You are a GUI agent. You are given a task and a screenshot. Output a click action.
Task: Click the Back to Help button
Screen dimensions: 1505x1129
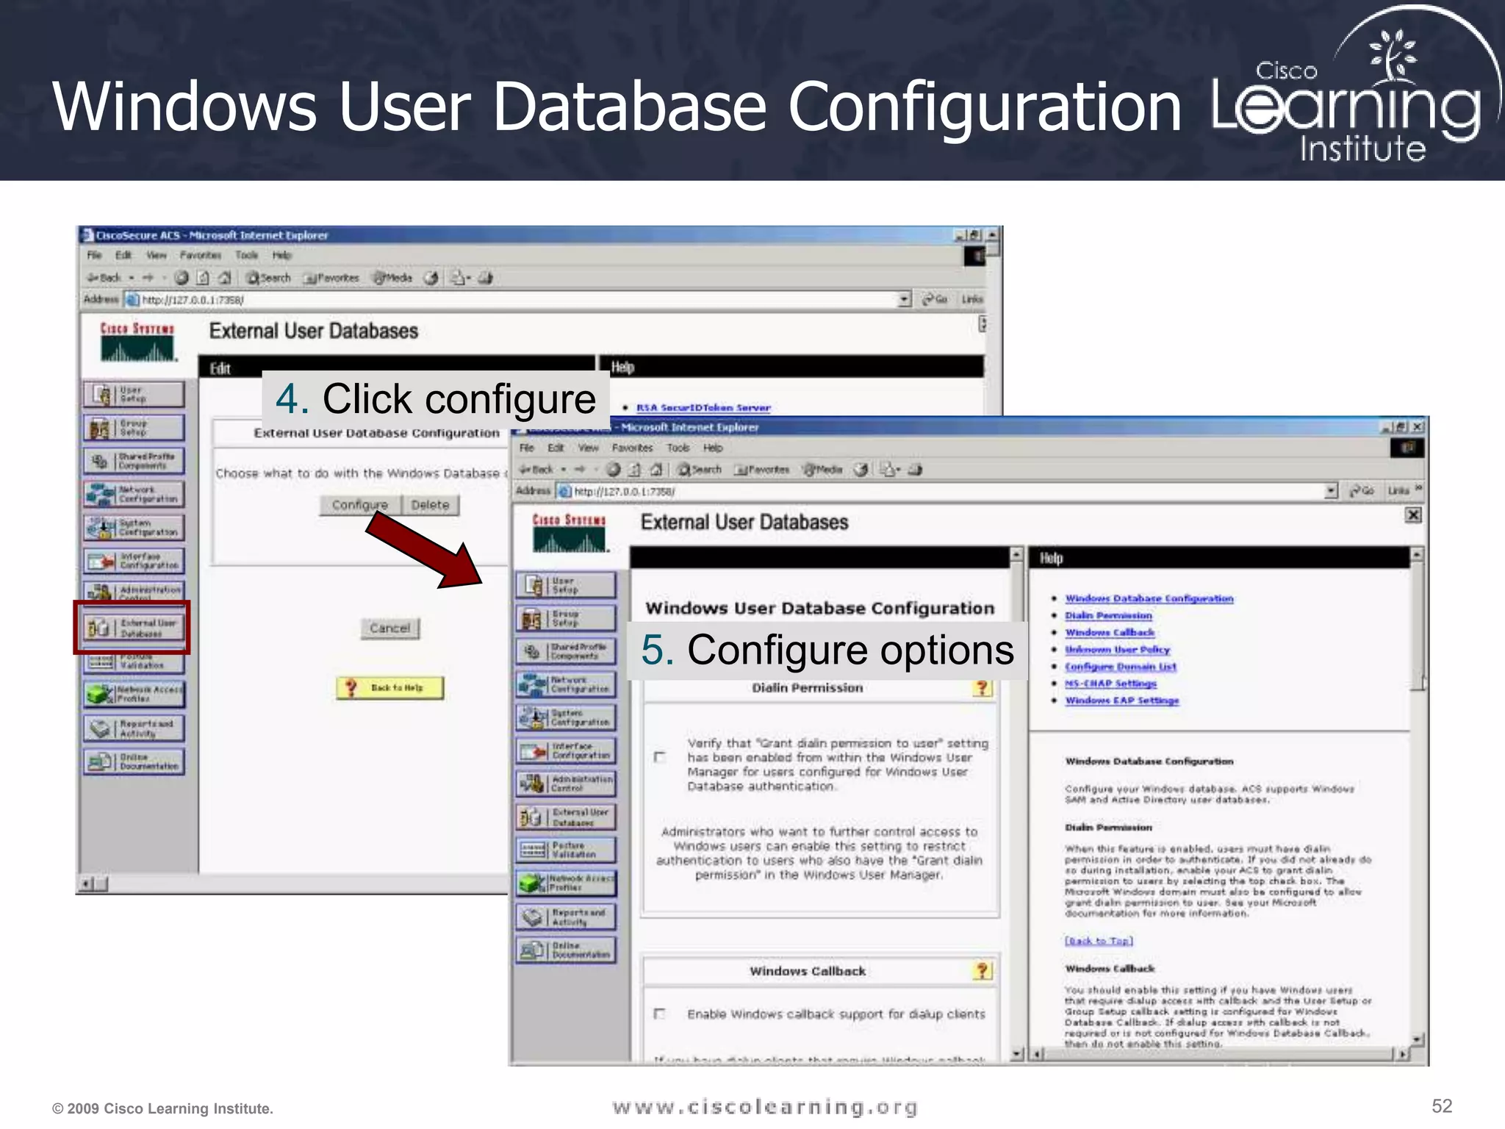click(390, 688)
